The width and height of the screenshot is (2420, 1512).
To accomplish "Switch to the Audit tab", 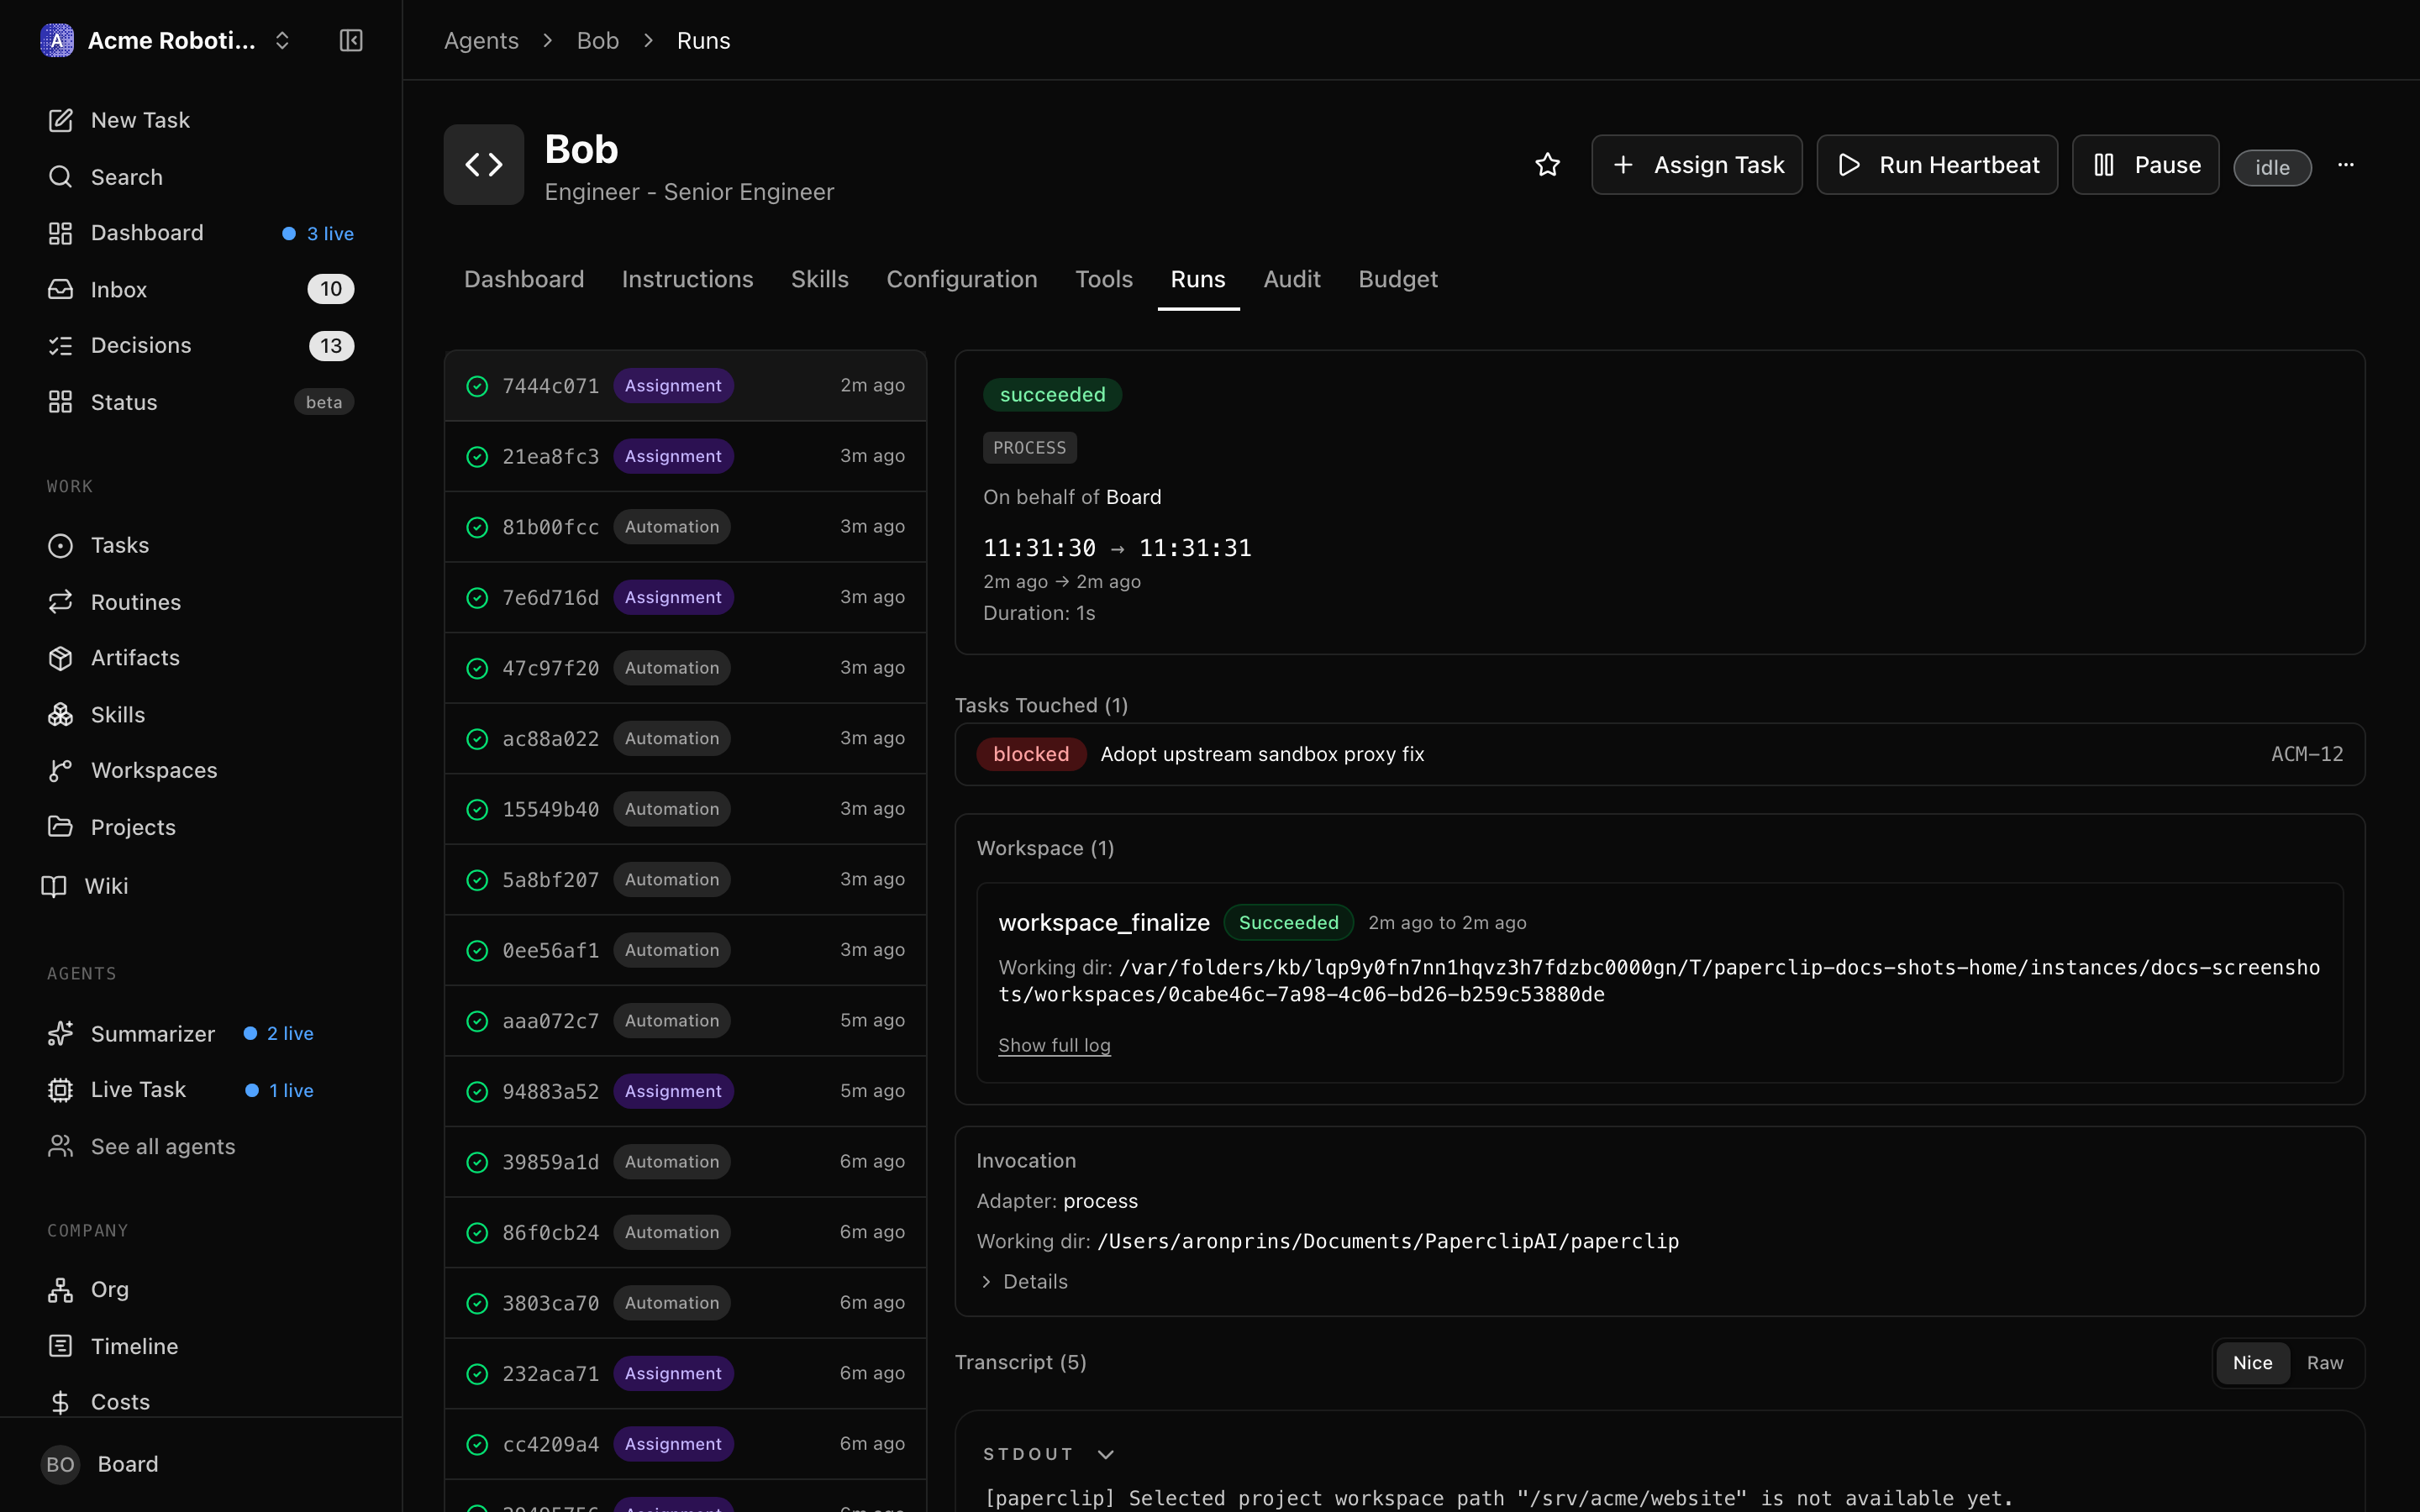I will coord(1292,279).
